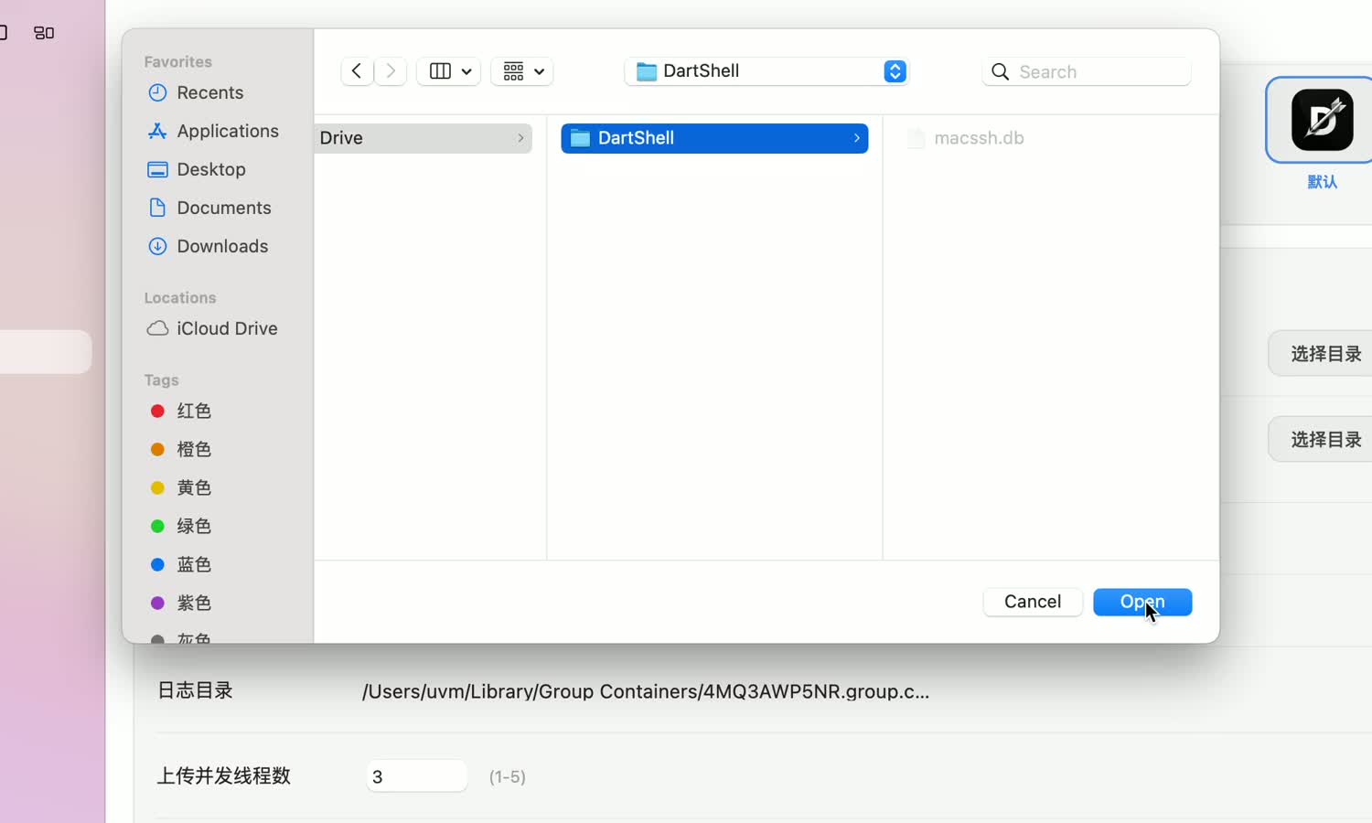The width and height of the screenshot is (1372, 823).
Task: Select the DartShell folder row
Action: (714, 138)
